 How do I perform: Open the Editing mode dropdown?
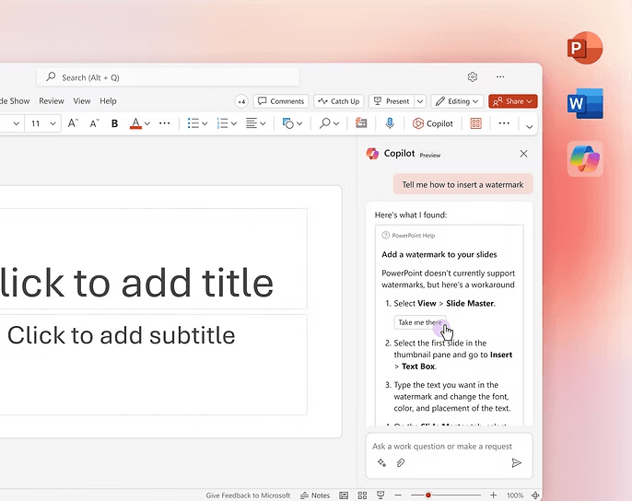click(x=457, y=101)
